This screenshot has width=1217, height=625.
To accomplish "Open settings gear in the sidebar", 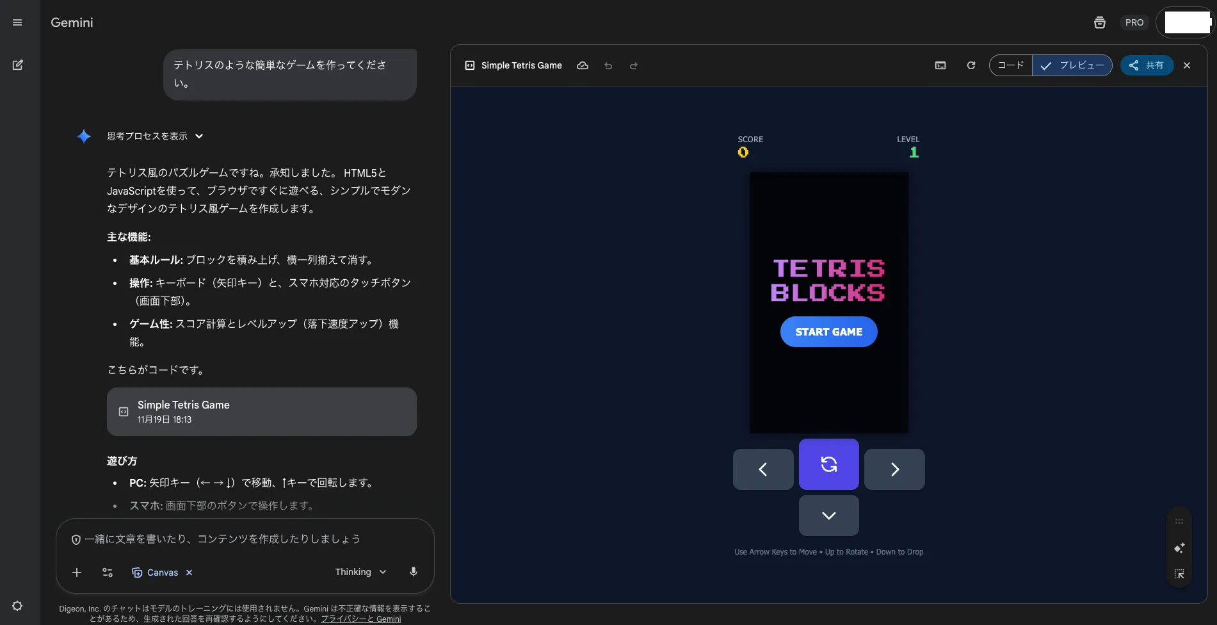I will [x=17, y=606].
